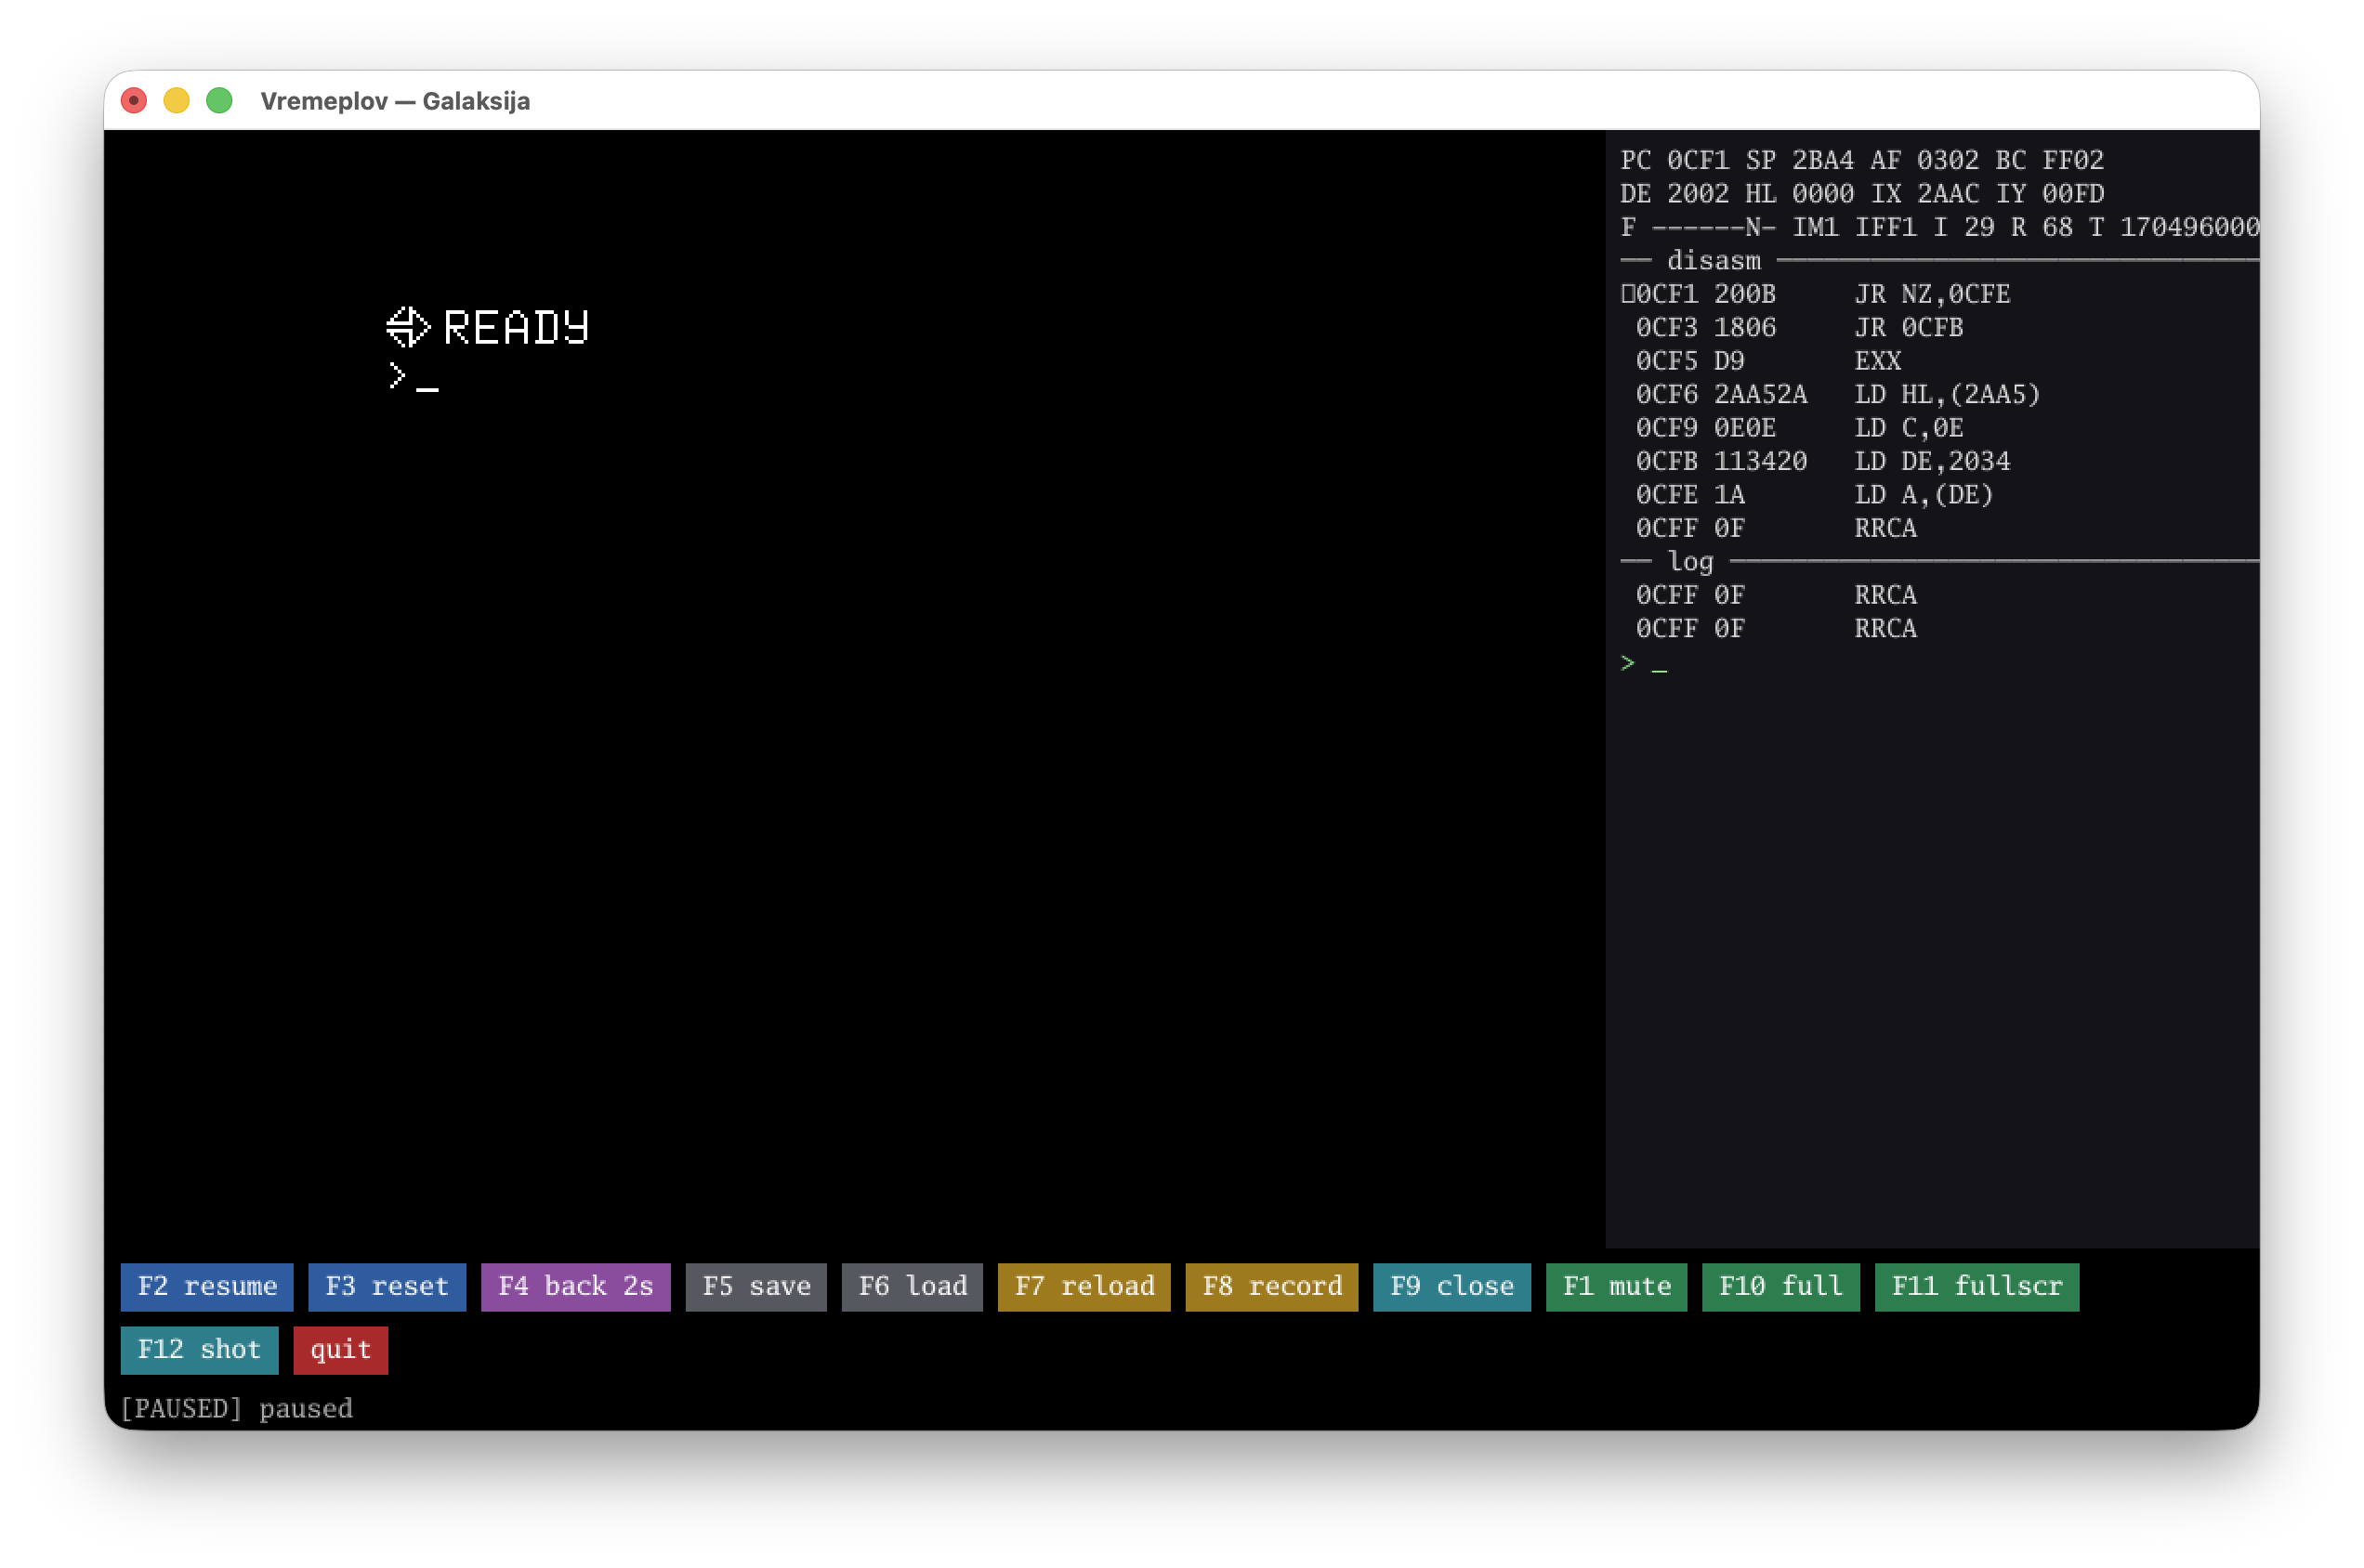Click the T cycle counter 170496000
The width and height of the screenshot is (2364, 1568).
[2174, 227]
